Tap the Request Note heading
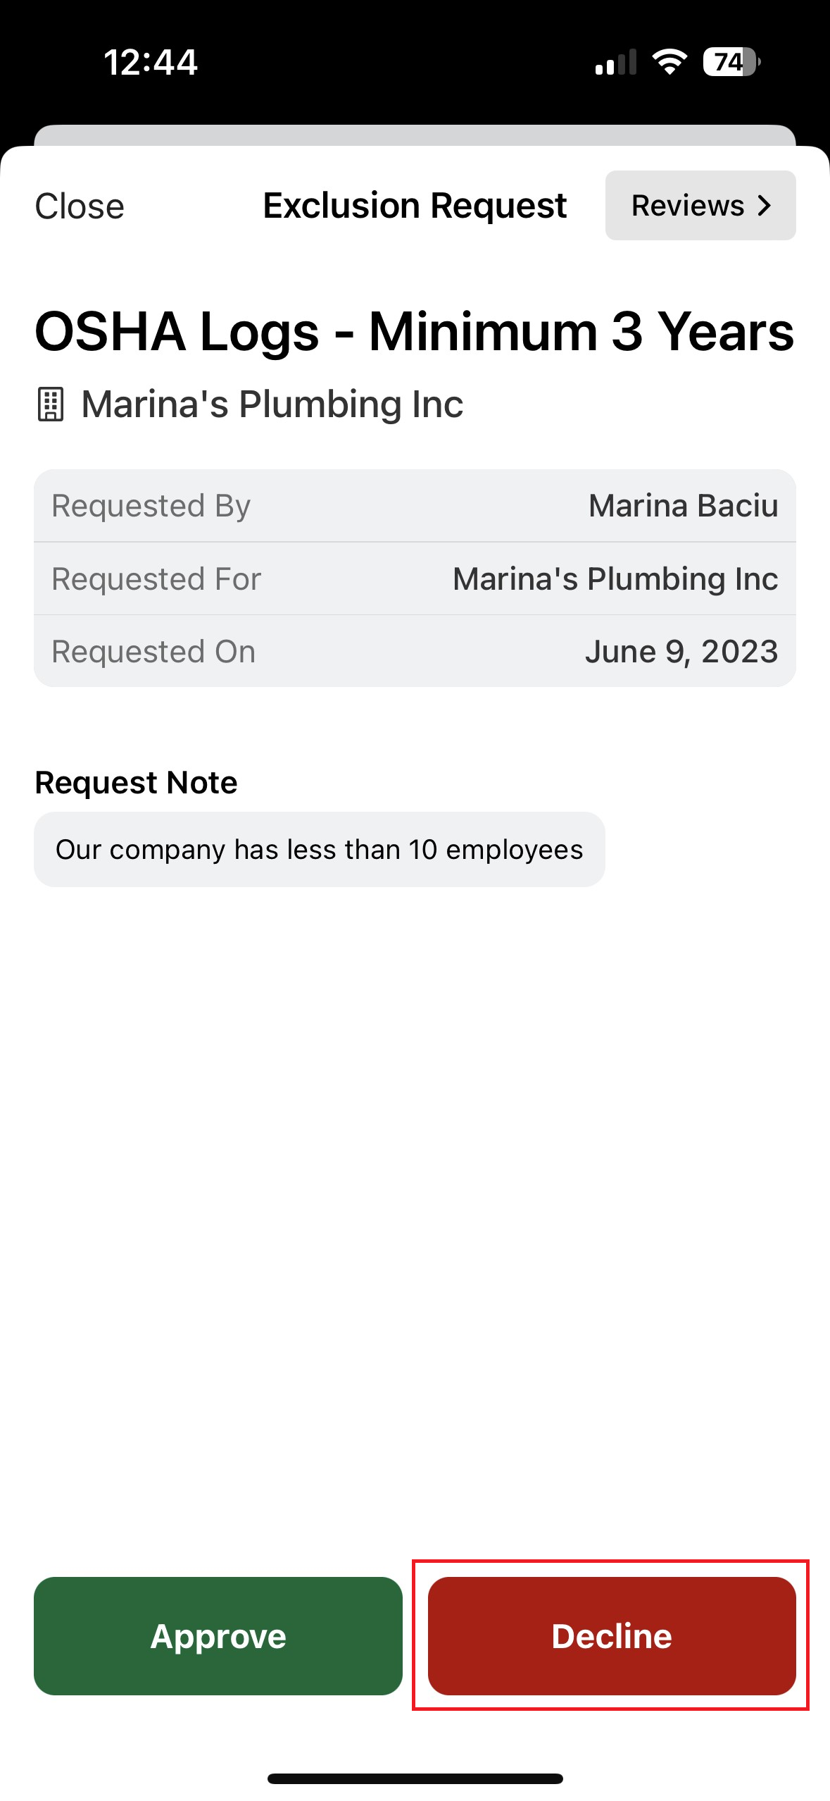Screen dimensions: 830x1801 [x=136, y=783]
